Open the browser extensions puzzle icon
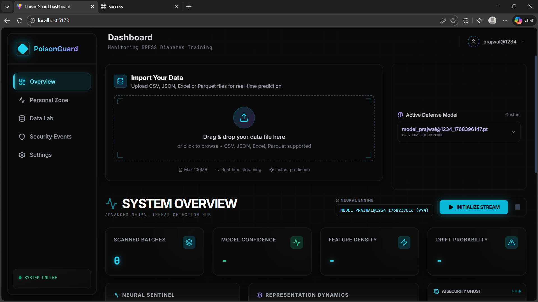 (x=466, y=20)
